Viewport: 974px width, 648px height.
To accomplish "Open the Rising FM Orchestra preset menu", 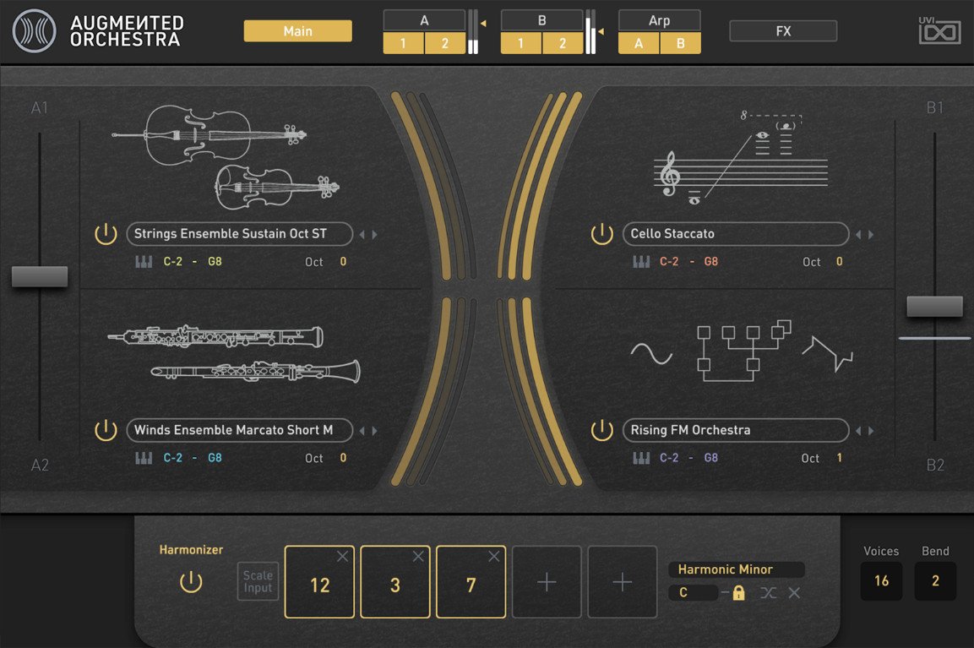I will coord(736,430).
